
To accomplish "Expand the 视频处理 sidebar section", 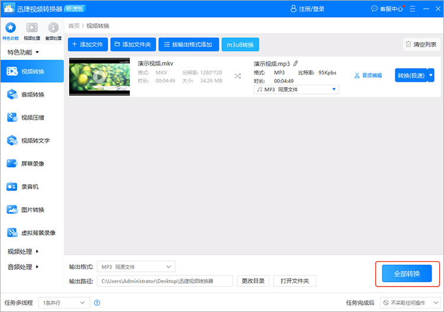I will 23,252.
